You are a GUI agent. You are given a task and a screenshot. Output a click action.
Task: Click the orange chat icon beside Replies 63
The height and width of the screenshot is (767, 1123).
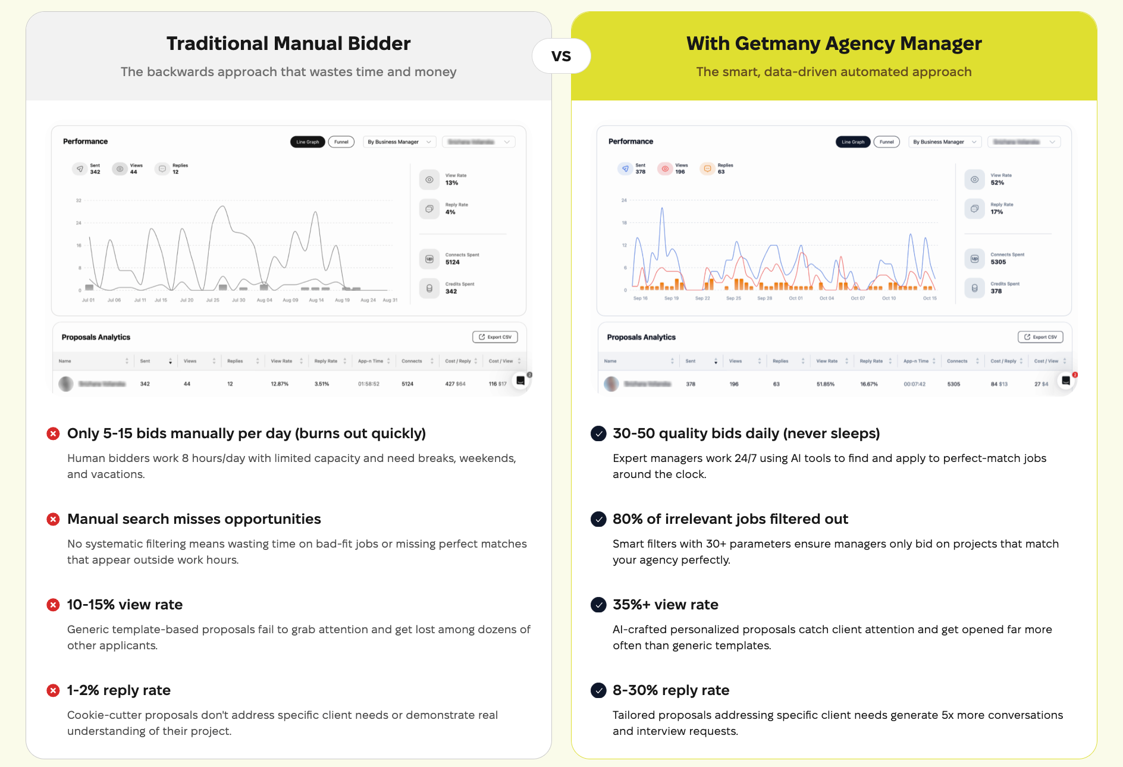click(x=707, y=169)
